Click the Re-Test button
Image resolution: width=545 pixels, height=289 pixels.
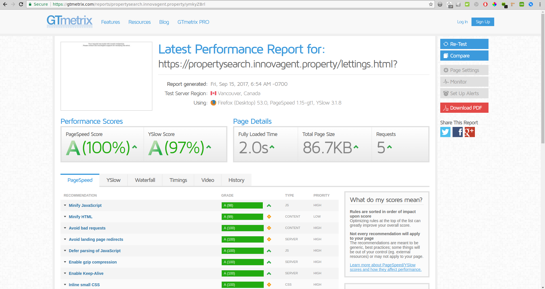pyautogui.click(x=464, y=44)
